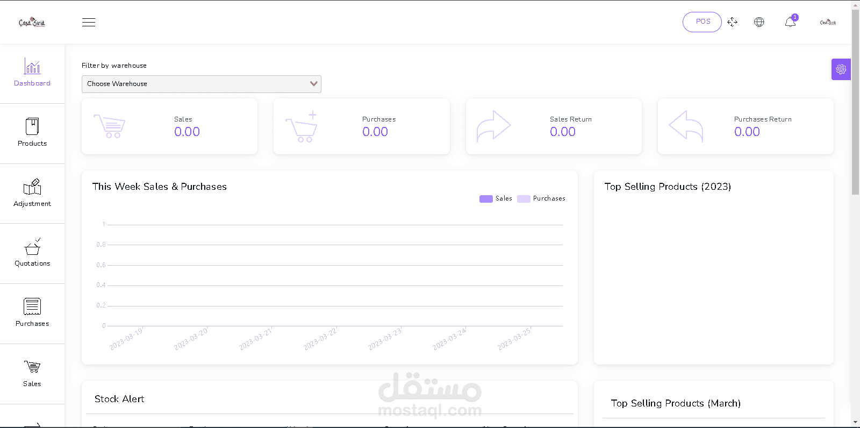860x428 pixels.
Task: Click the Dashboard label in sidebar
Action: tap(32, 83)
